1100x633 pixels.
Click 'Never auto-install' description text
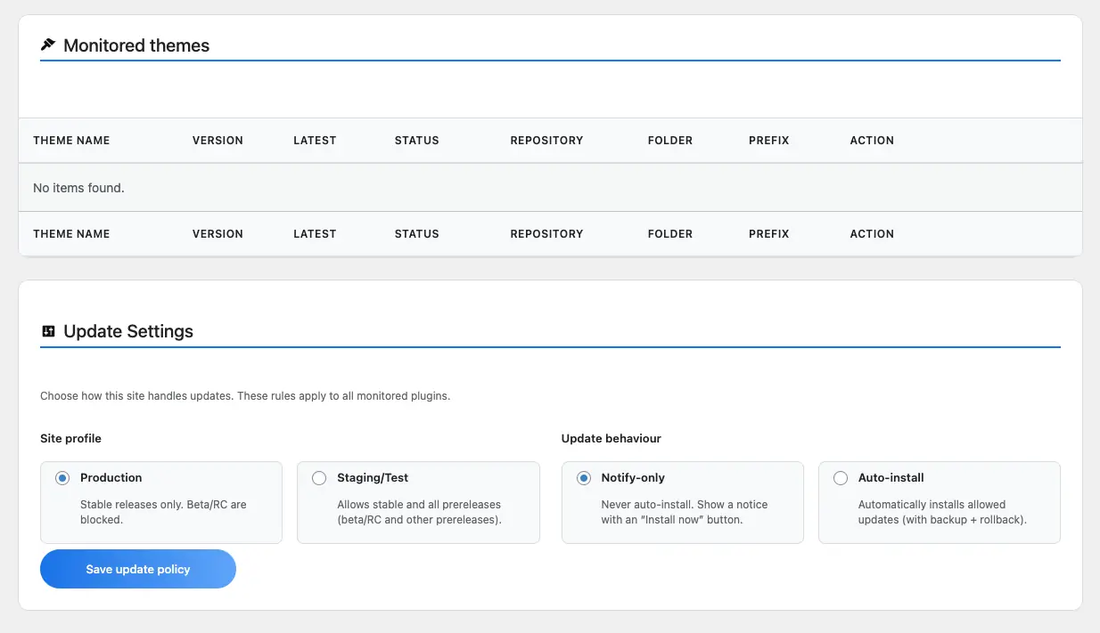(685, 512)
